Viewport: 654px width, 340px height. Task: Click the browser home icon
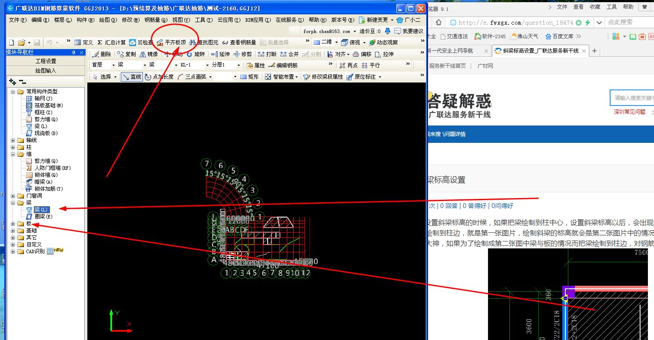pos(438,23)
